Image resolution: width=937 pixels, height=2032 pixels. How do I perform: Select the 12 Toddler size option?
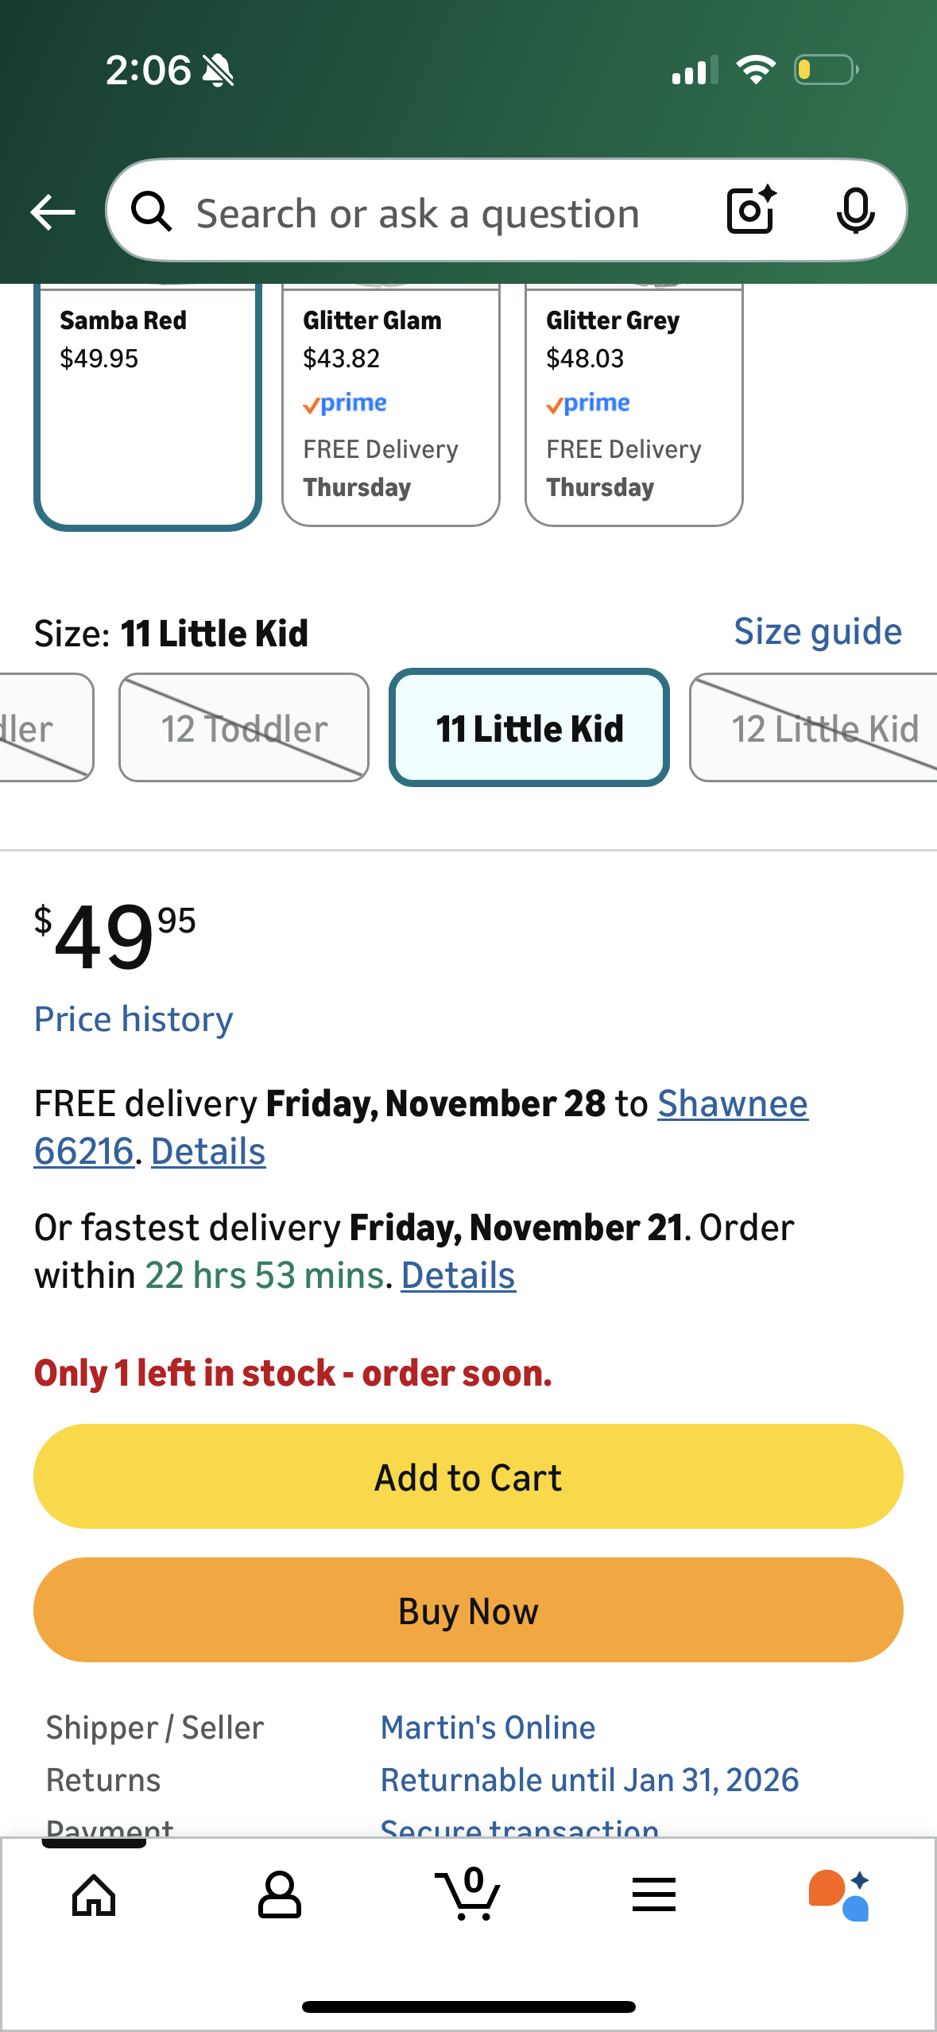[244, 728]
